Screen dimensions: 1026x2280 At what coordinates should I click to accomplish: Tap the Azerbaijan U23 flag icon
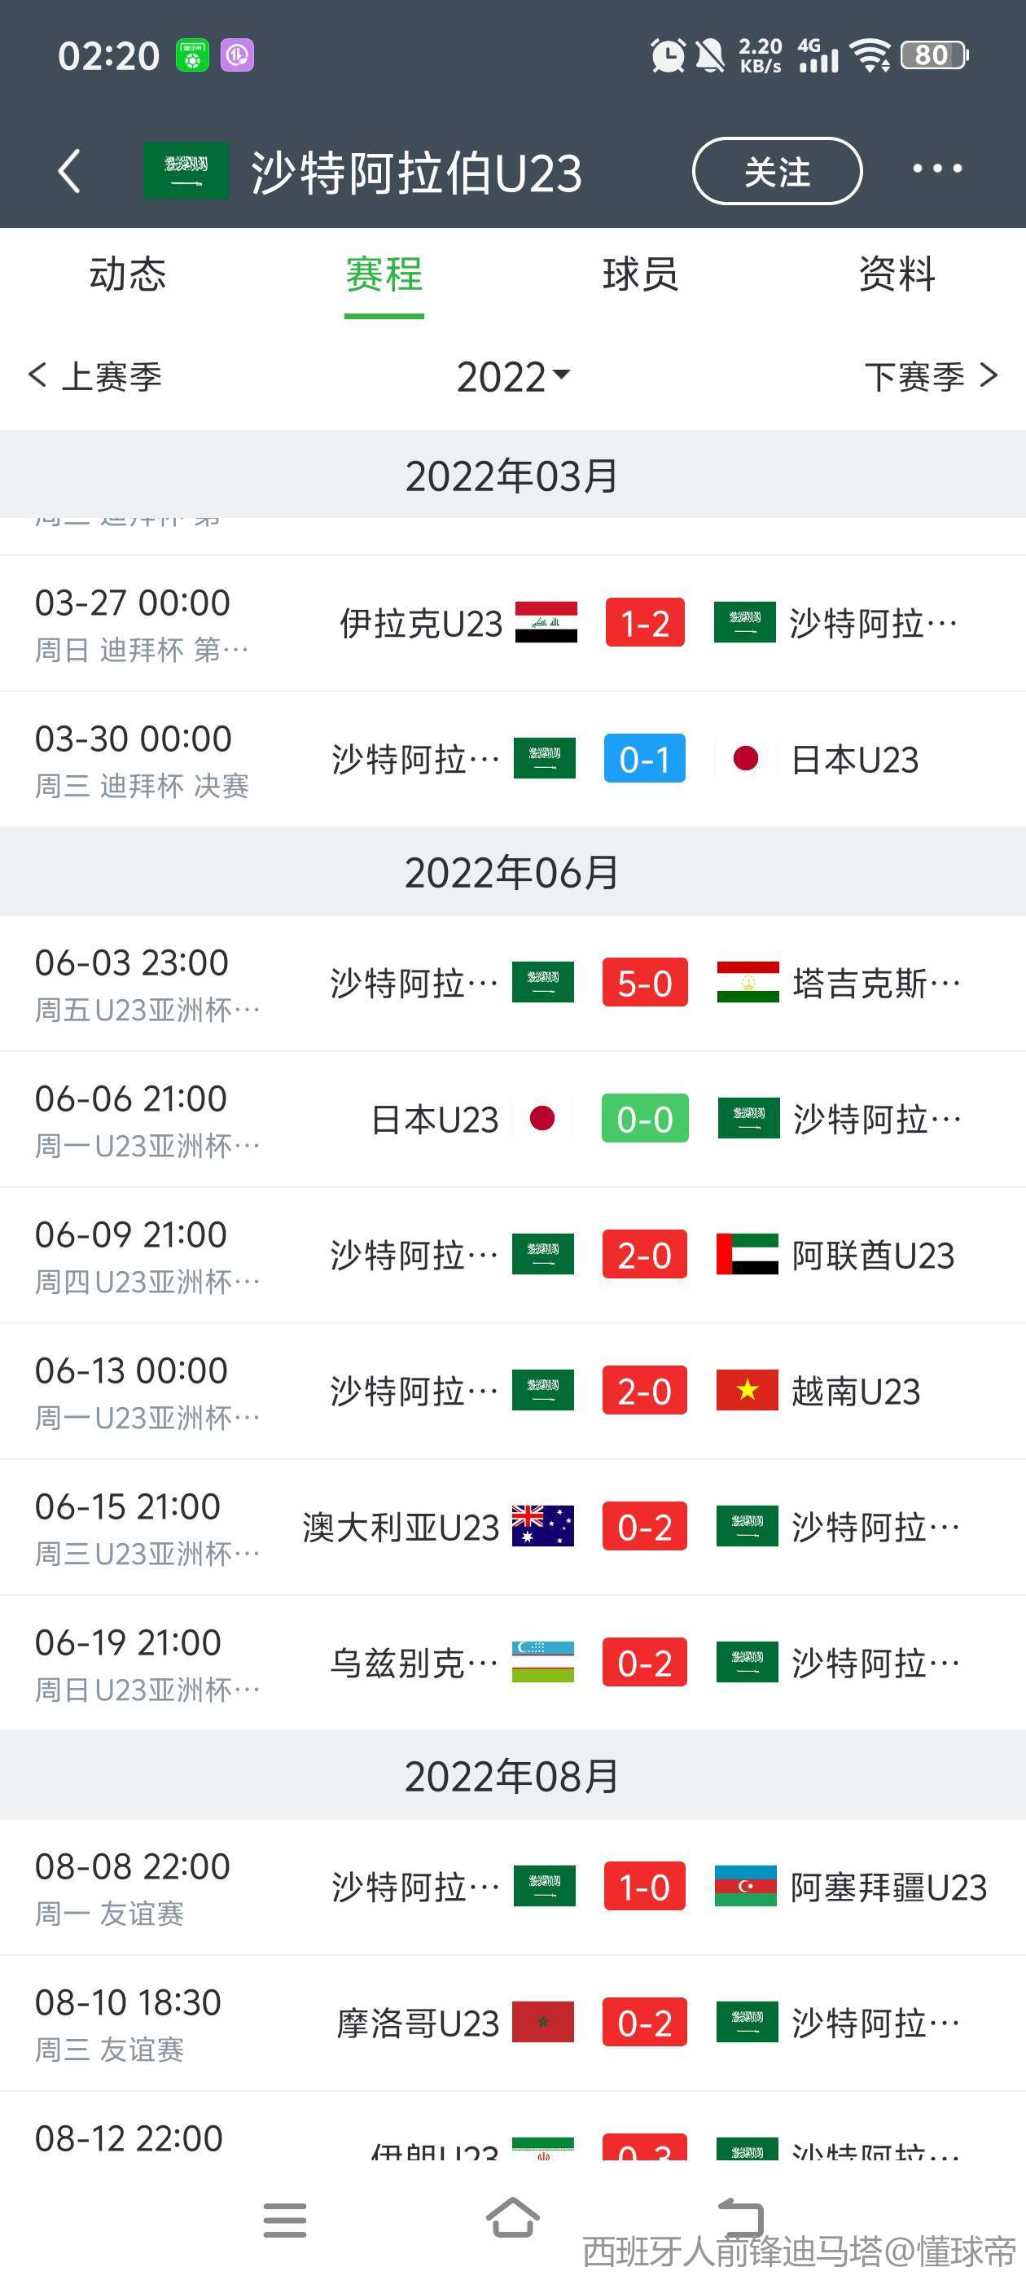[745, 1886]
